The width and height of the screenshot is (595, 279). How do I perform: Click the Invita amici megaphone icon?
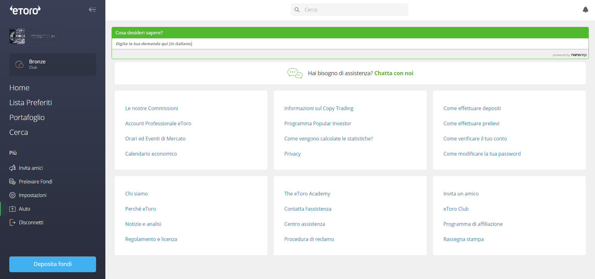point(12,168)
